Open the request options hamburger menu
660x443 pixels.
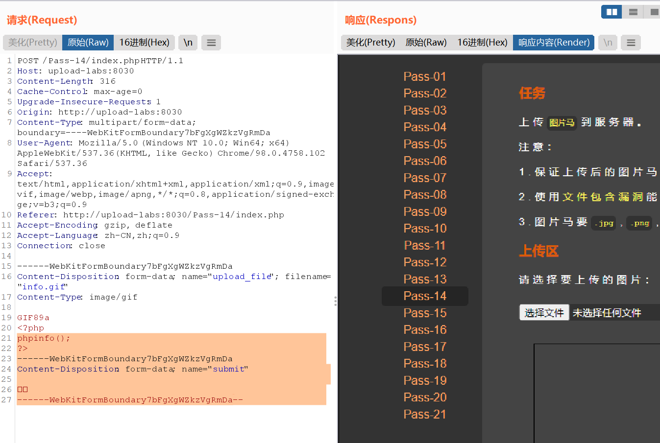point(211,43)
